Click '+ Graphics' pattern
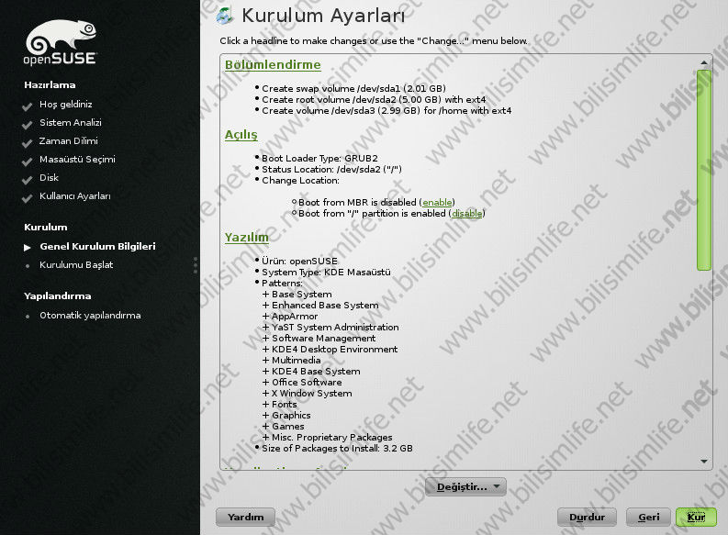This screenshot has width=728, height=535. [286, 416]
